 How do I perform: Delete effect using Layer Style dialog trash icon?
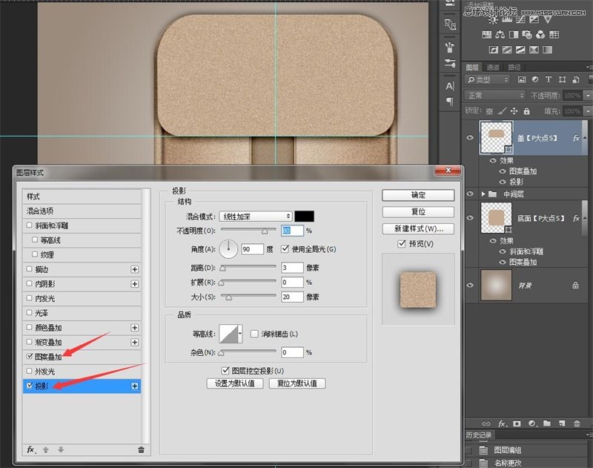coord(141,450)
